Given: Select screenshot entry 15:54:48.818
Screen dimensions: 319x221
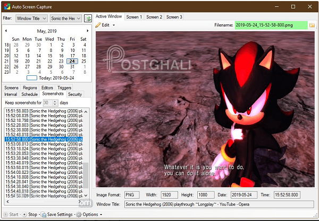Looking at the screenshot, I should pyautogui.click(x=44, y=191).
